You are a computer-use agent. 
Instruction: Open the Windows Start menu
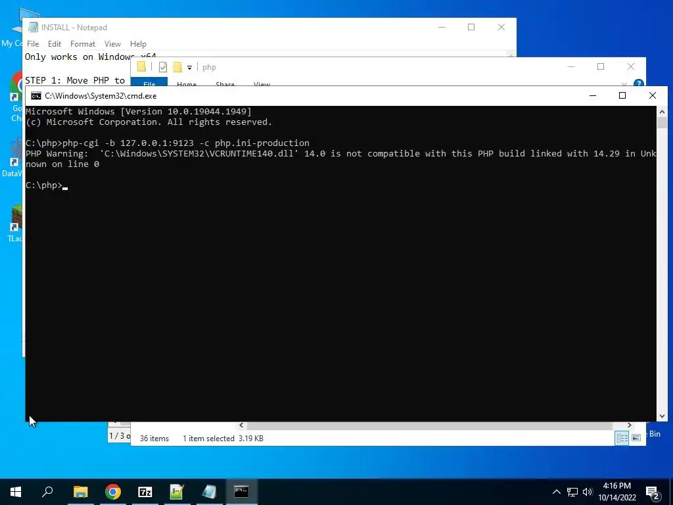[x=16, y=492]
